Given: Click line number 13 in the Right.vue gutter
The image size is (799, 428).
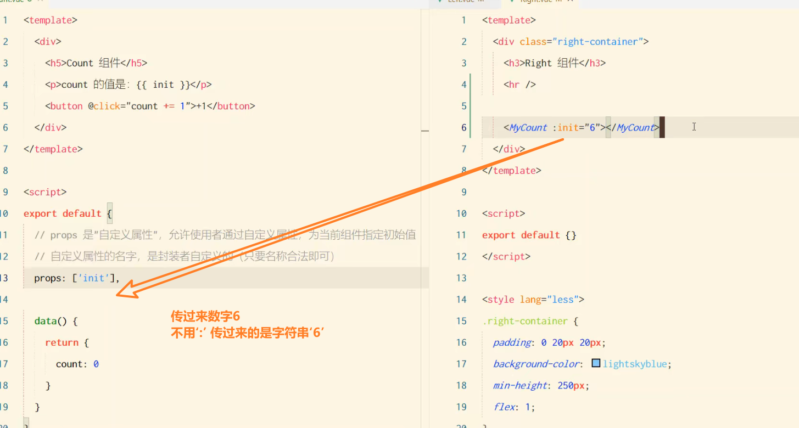Looking at the screenshot, I should click(x=461, y=278).
